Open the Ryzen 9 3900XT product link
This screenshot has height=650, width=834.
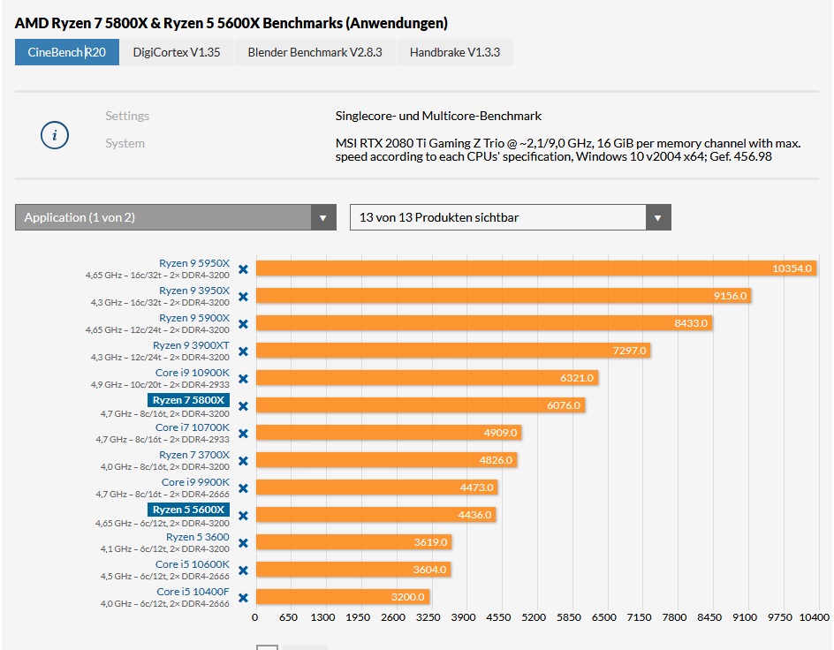[191, 345]
